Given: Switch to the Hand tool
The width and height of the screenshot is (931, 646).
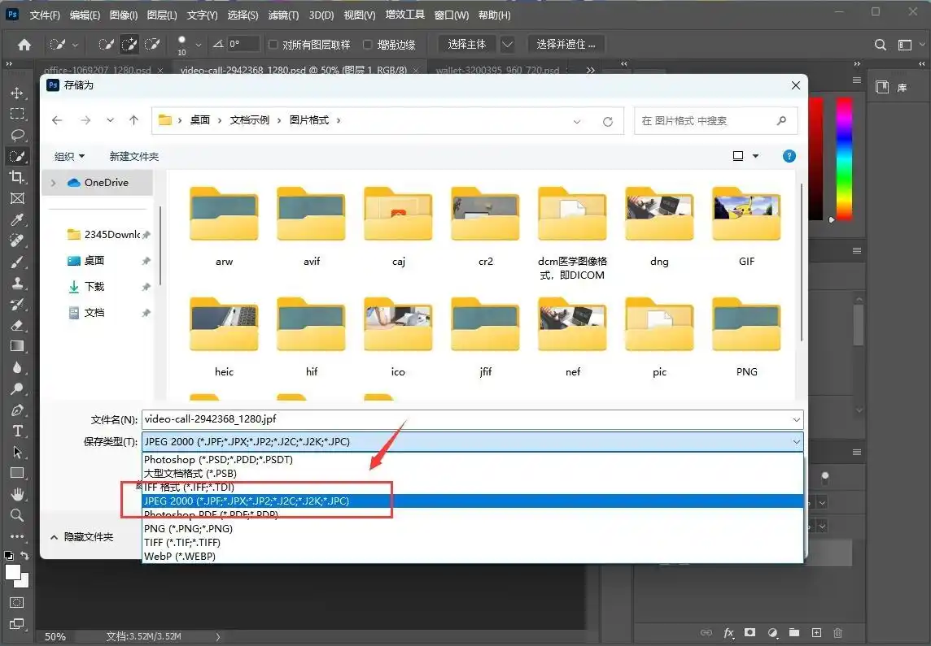Looking at the screenshot, I should (17, 494).
